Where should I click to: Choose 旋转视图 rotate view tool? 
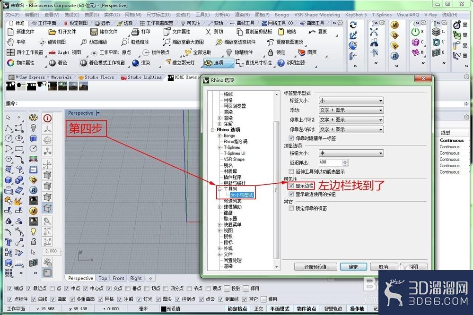click(x=42, y=42)
